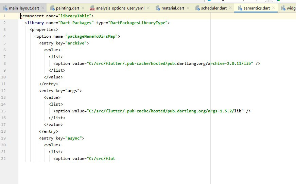Screen dimensions: 296x184
Task: Click line number 8 in the gutter
Action: tap(4, 63)
